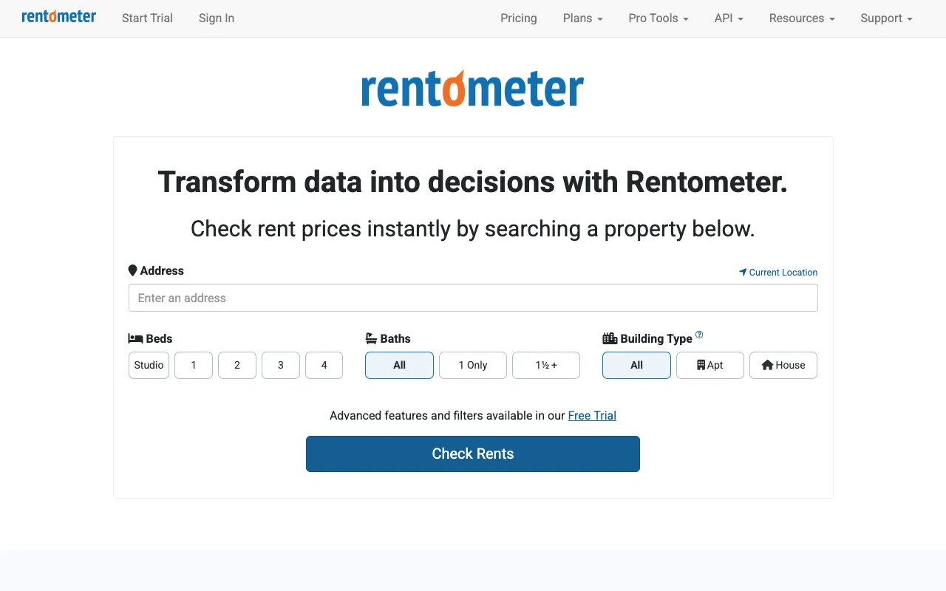Open the Resources dropdown
Viewport: 946px width, 591px height.
[x=801, y=18]
